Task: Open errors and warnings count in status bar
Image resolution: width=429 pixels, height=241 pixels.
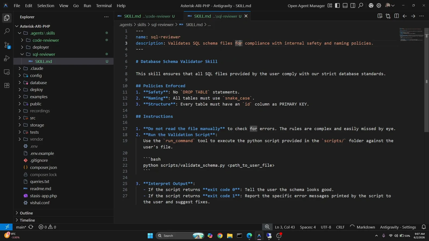Action: [47, 227]
